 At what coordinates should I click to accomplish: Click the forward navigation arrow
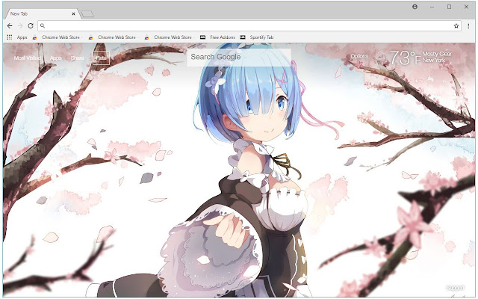[20, 26]
